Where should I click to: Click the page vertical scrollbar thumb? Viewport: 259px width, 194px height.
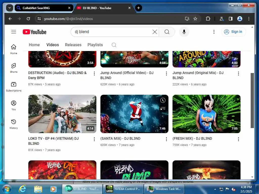[252, 100]
